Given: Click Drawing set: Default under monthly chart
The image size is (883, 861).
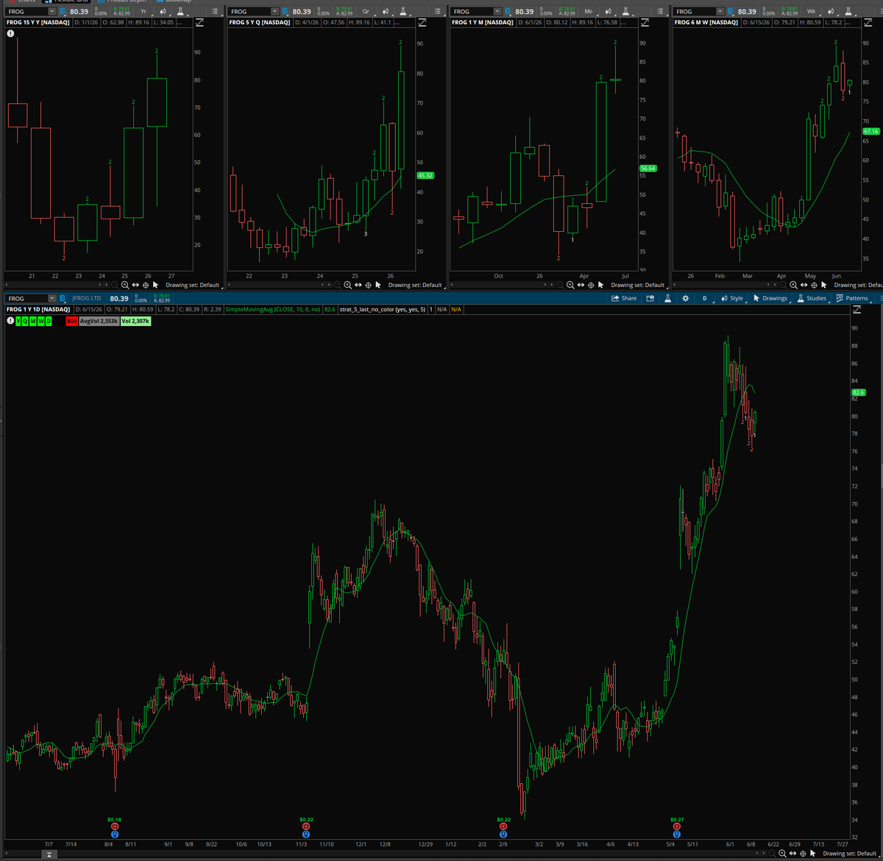Looking at the screenshot, I should pos(637,285).
